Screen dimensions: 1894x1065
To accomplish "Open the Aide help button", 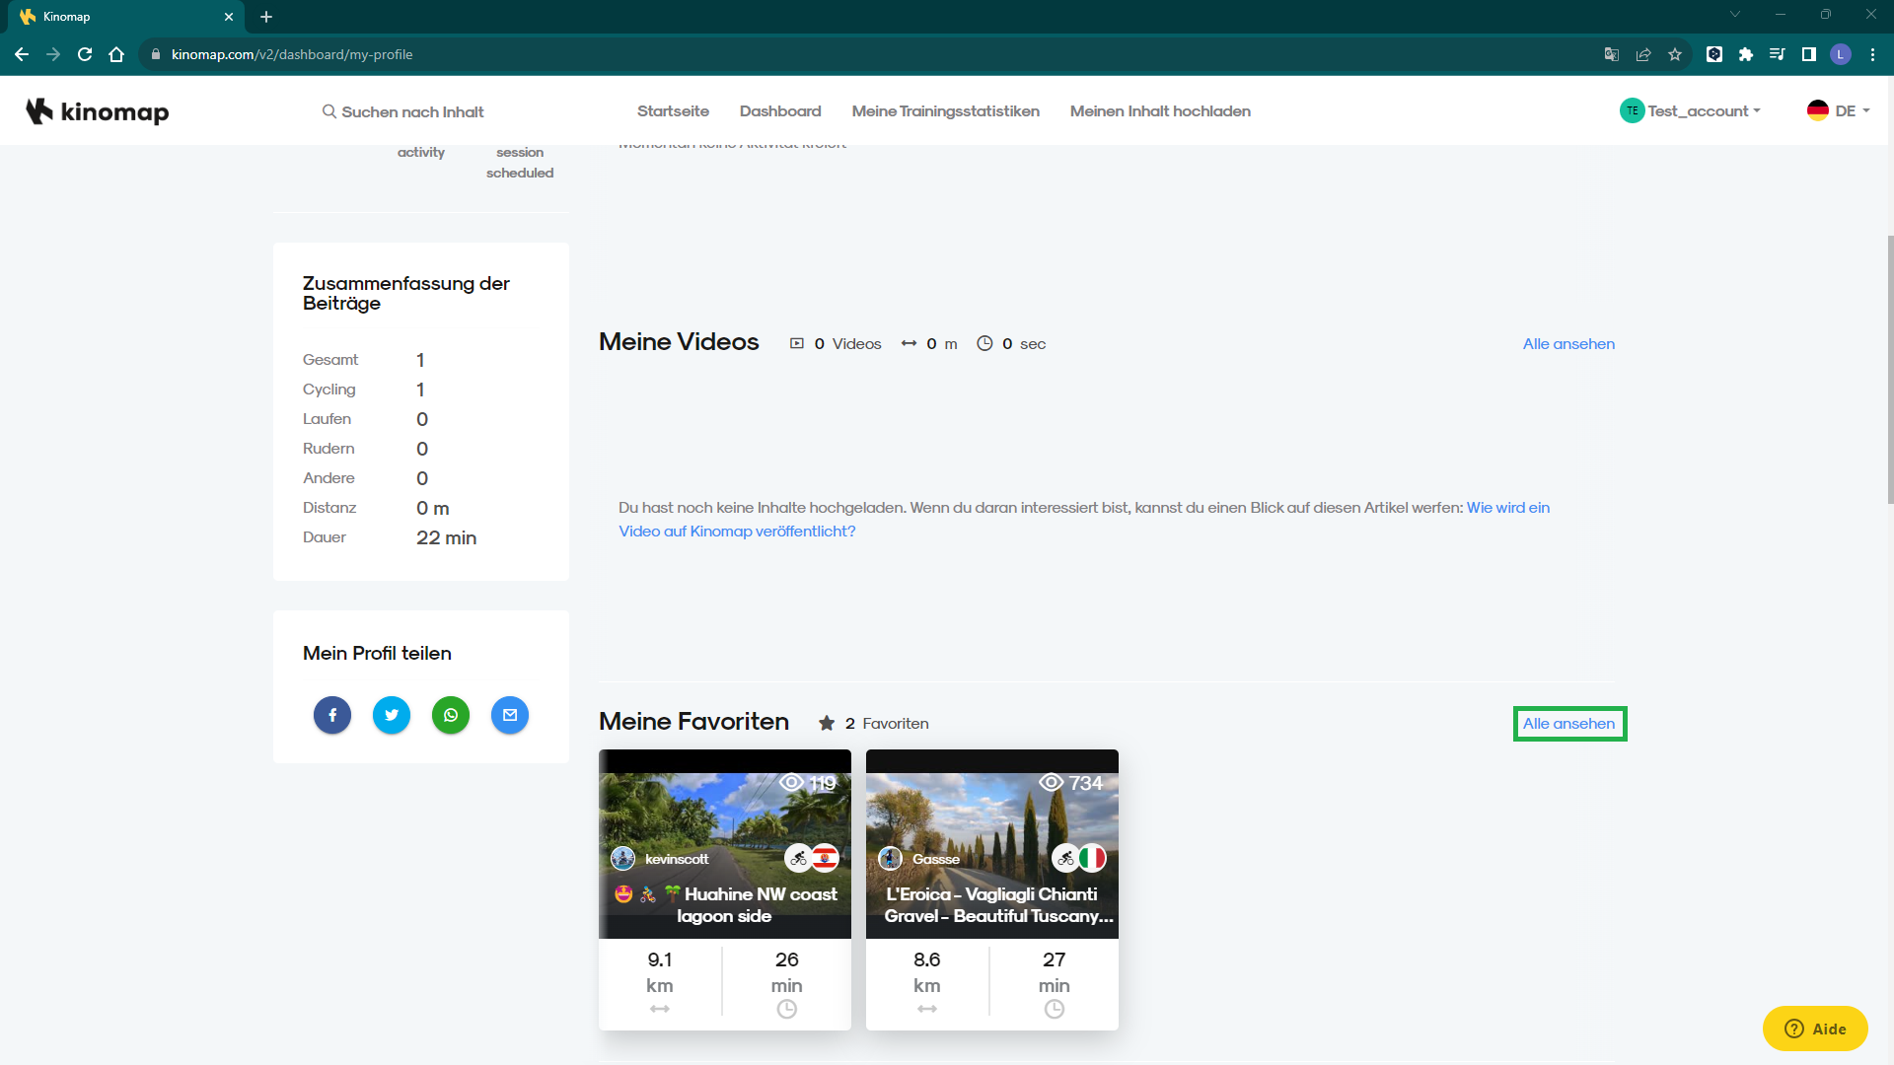I will tap(1815, 1029).
